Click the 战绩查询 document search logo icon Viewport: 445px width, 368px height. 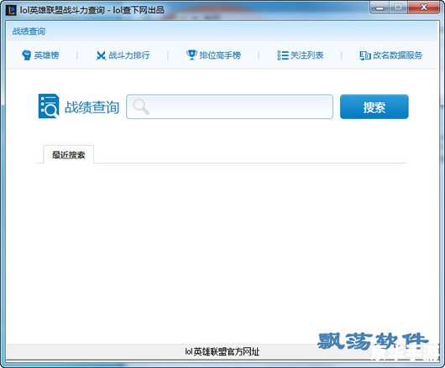pyautogui.click(x=49, y=106)
